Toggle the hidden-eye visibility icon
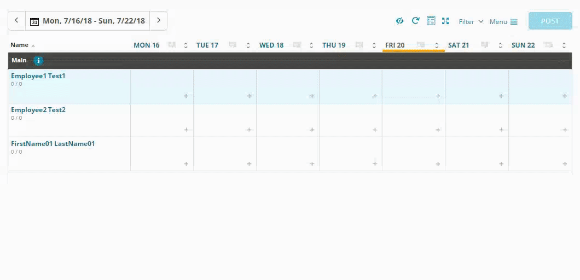Screen dimensions: 580x280 click(399, 21)
